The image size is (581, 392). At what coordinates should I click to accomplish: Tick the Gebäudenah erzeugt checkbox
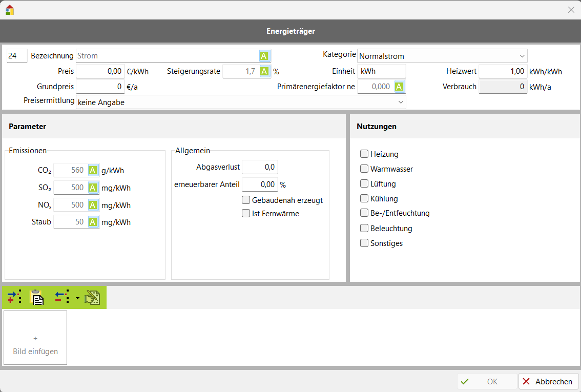pos(246,200)
